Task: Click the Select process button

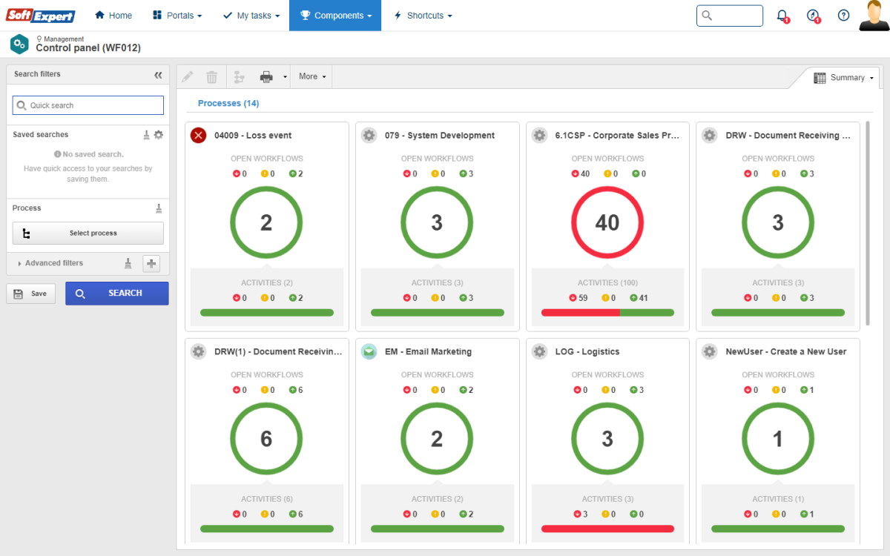Action: pos(88,233)
